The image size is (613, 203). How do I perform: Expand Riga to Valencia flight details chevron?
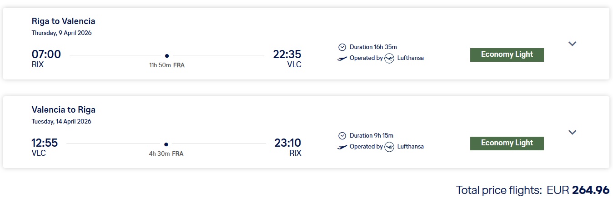(x=572, y=44)
